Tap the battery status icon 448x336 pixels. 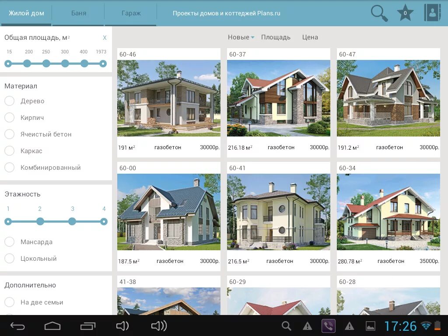pyautogui.click(x=437, y=325)
